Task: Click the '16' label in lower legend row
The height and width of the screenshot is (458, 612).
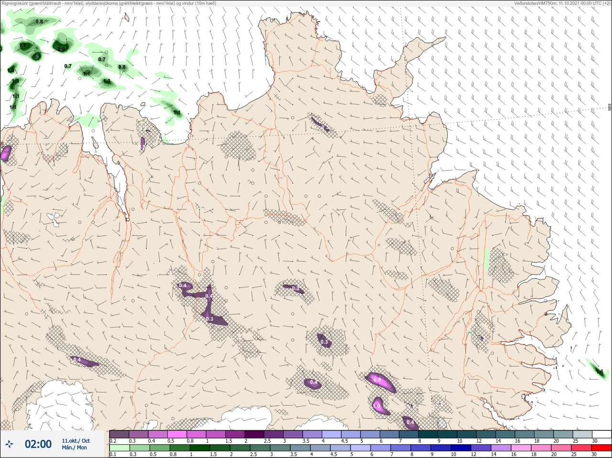Action: 514,455
